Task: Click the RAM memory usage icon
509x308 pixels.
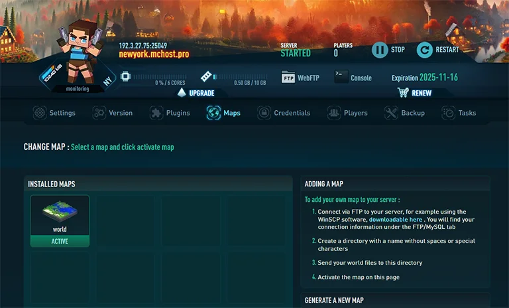Action: 206,77
